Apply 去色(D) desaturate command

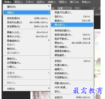(72, 97)
